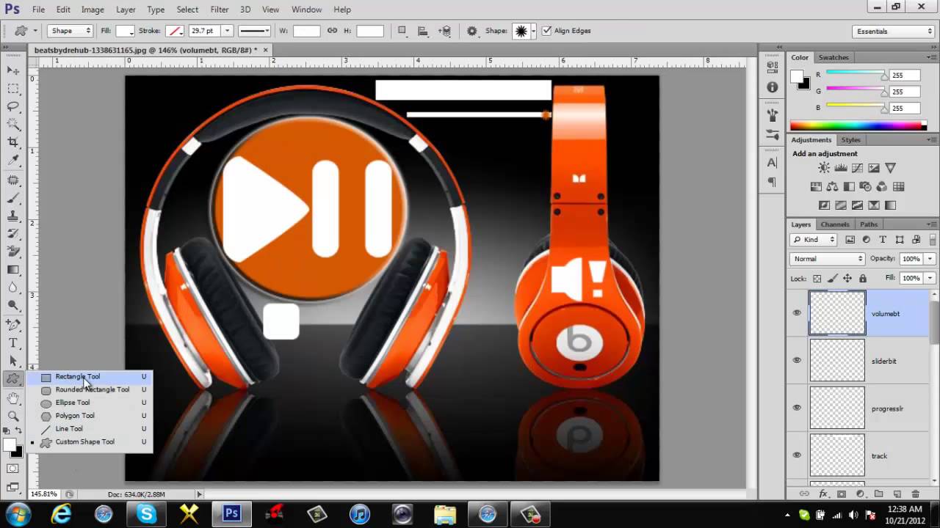Click the path alignment icon in options bar

[x=423, y=31]
